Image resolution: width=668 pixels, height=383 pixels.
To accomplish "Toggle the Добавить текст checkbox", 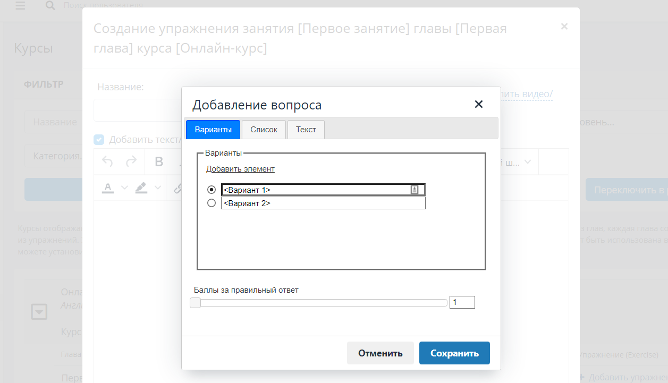I will [x=99, y=140].
